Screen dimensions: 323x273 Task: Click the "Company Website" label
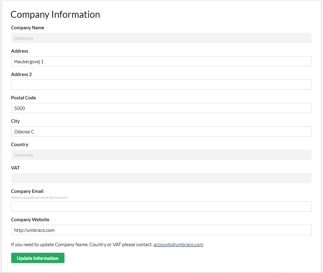coord(30,220)
